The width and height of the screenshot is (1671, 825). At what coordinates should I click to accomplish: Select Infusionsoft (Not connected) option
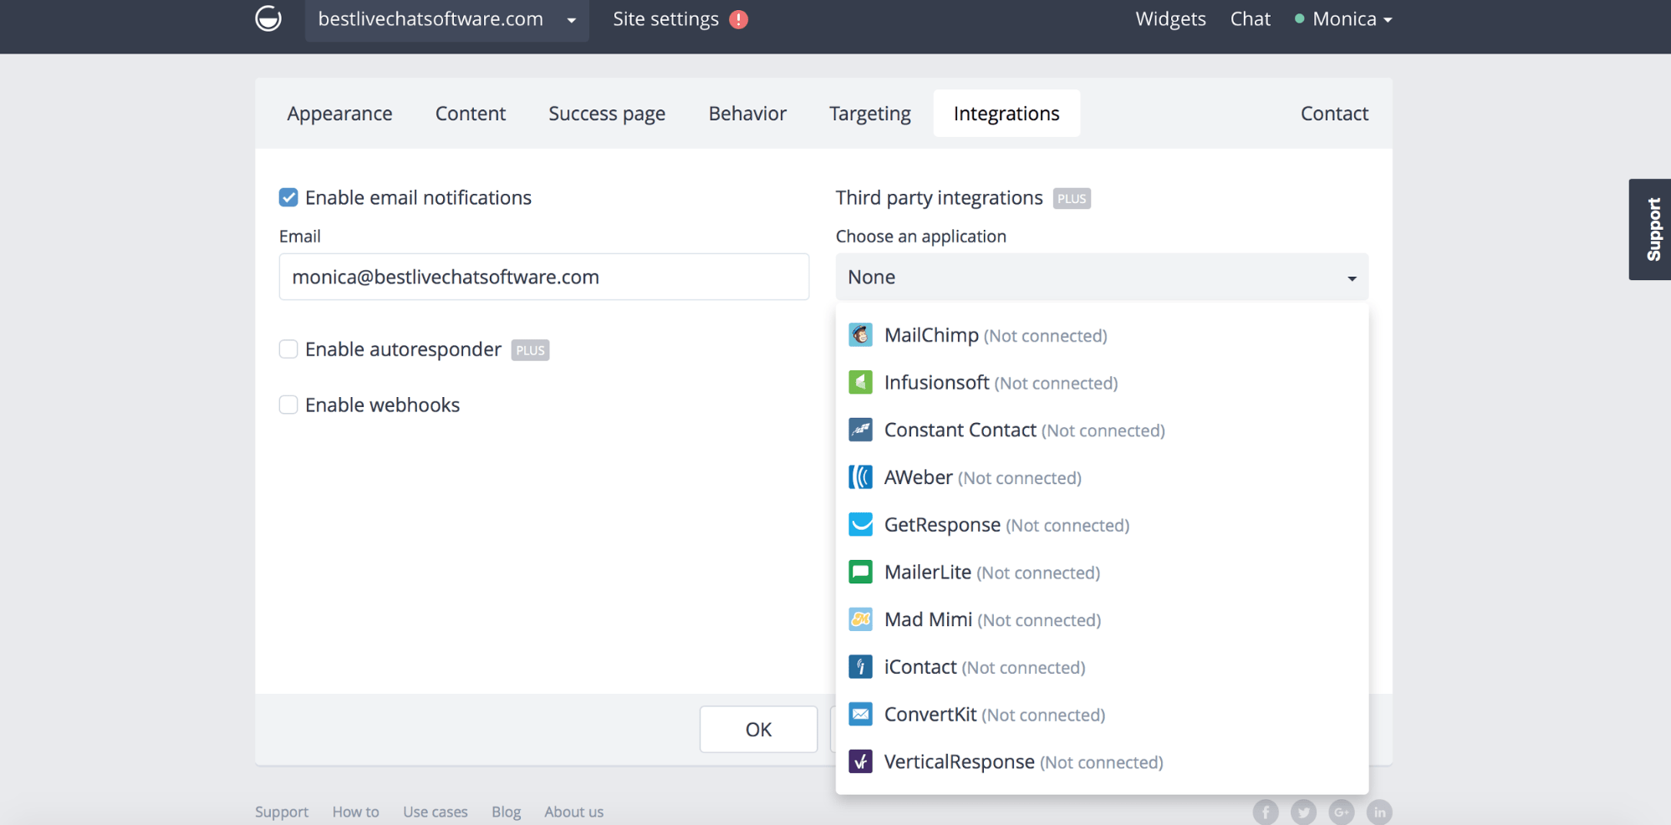tap(1102, 383)
